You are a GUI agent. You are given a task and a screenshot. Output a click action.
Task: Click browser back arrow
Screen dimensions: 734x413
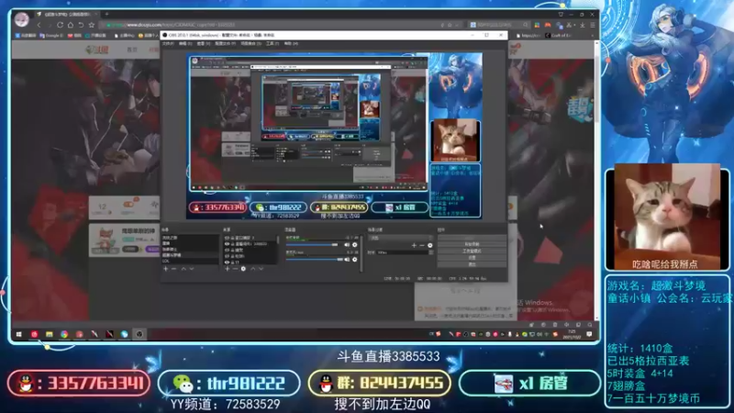[39, 25]
